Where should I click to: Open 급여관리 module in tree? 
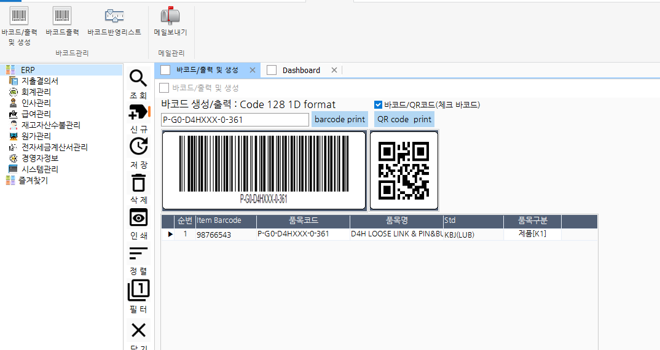pyautogui.click(x=36, y=114)
